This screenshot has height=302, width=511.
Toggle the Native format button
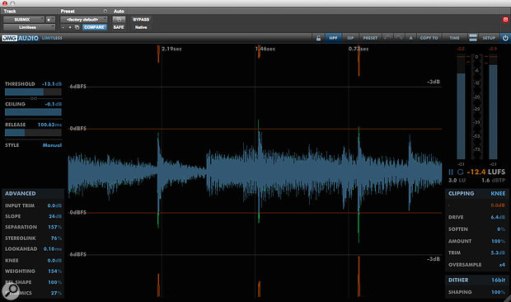pyautogui.click(x=141, y=27)
